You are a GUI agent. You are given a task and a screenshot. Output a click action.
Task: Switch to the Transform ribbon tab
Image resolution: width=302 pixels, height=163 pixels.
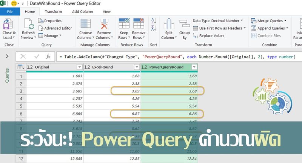[x=53, y=12]
